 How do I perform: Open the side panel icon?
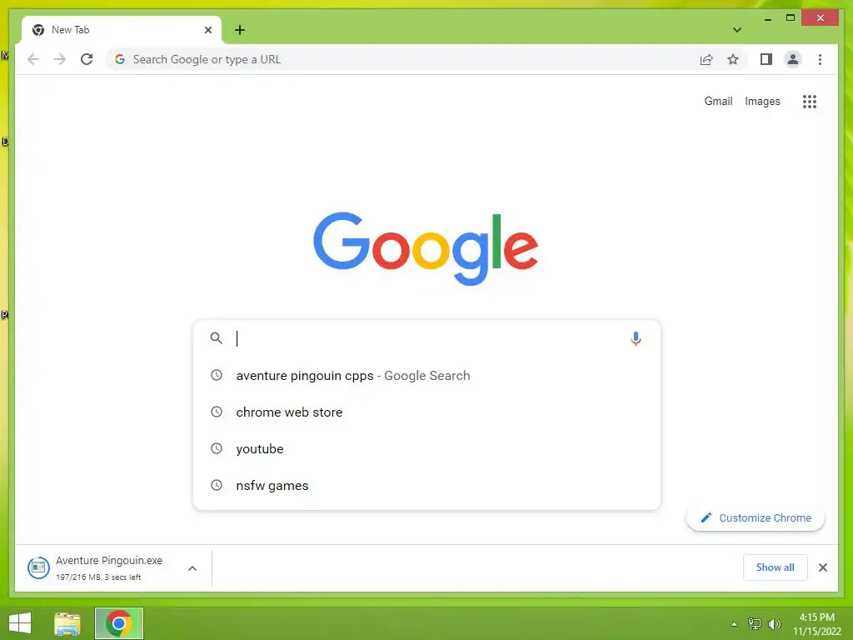coord(766,59)
